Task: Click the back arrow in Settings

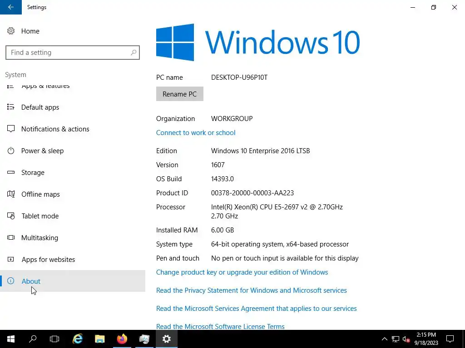Action: [x=11, y=7]
